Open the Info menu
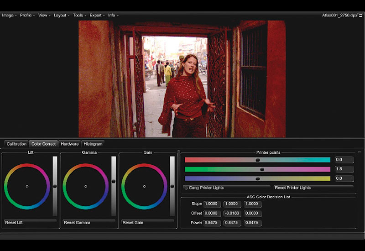 point(113,16)
